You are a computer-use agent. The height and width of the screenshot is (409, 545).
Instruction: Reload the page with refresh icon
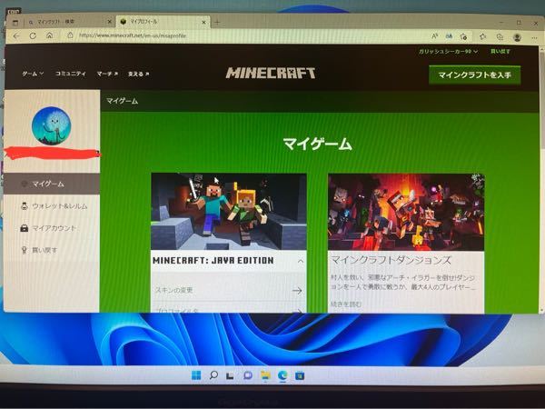[x=33, y=35]
